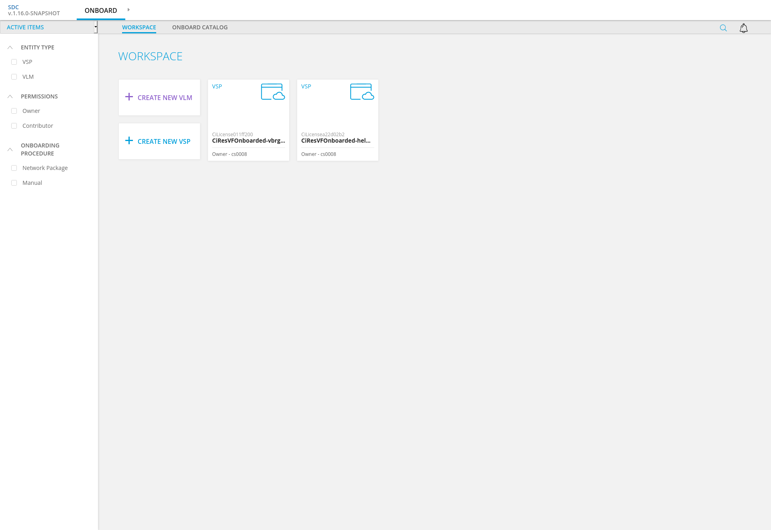
Task: Collapse the Onboarding Procedure section
Action: tap(10, 149)
